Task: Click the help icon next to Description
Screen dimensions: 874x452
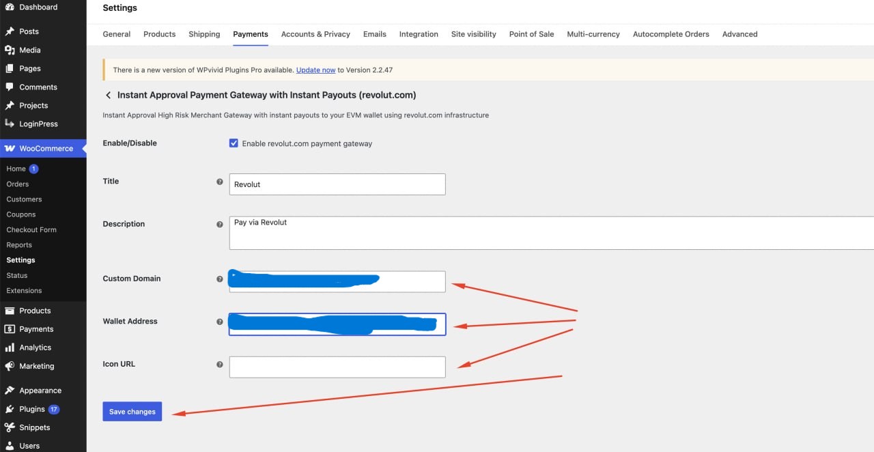Action: pos(220,224)
